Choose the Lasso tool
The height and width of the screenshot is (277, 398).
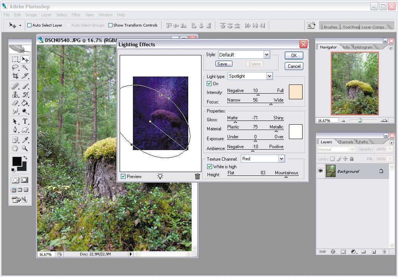coord(15,67)
